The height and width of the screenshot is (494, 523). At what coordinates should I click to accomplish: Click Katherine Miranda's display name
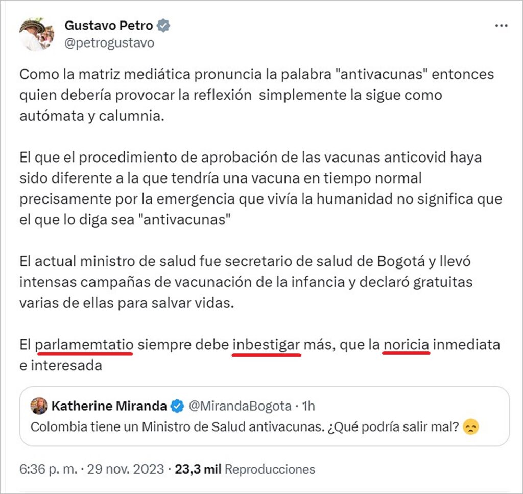(x=109, y=405)
